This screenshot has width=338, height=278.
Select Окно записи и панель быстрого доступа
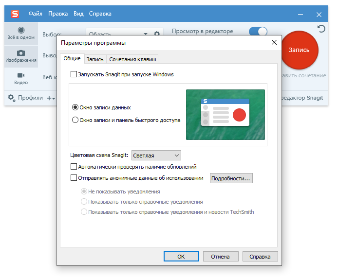point(75,120)
